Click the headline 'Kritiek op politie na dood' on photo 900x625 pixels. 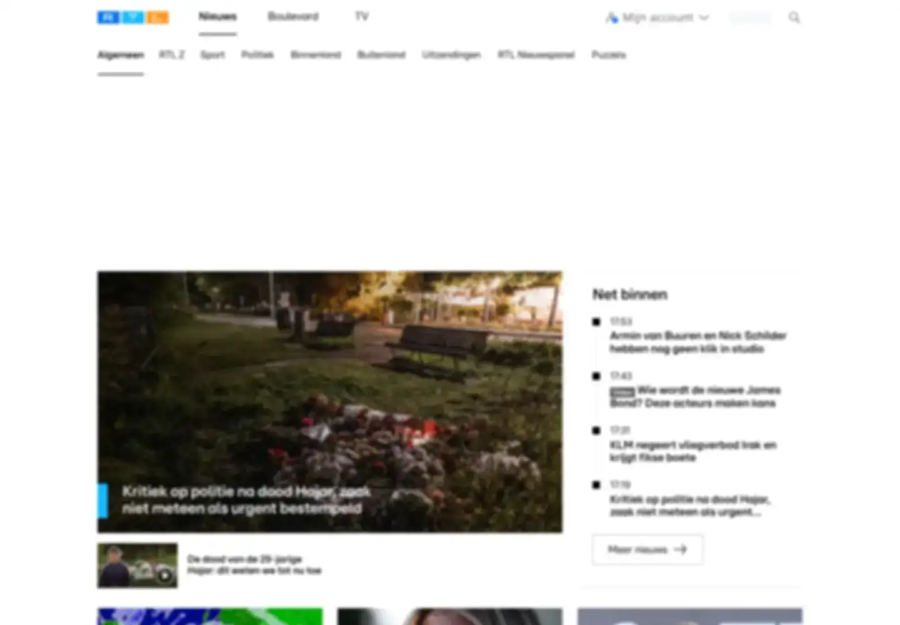[x=246, y=500]
